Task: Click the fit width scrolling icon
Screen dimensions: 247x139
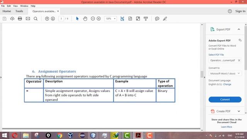Action: pyautogui.click(x=122, y=19)
